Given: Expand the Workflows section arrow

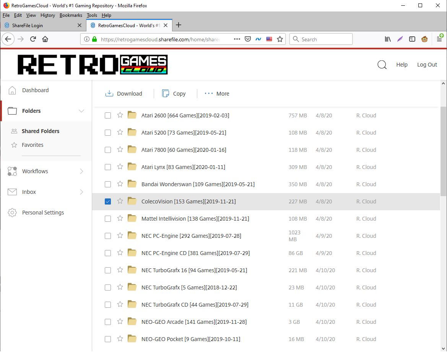Looking at the screenshot, I should click(x=81, y=171).
